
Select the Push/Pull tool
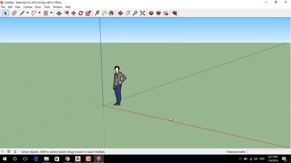pos(59,13)
